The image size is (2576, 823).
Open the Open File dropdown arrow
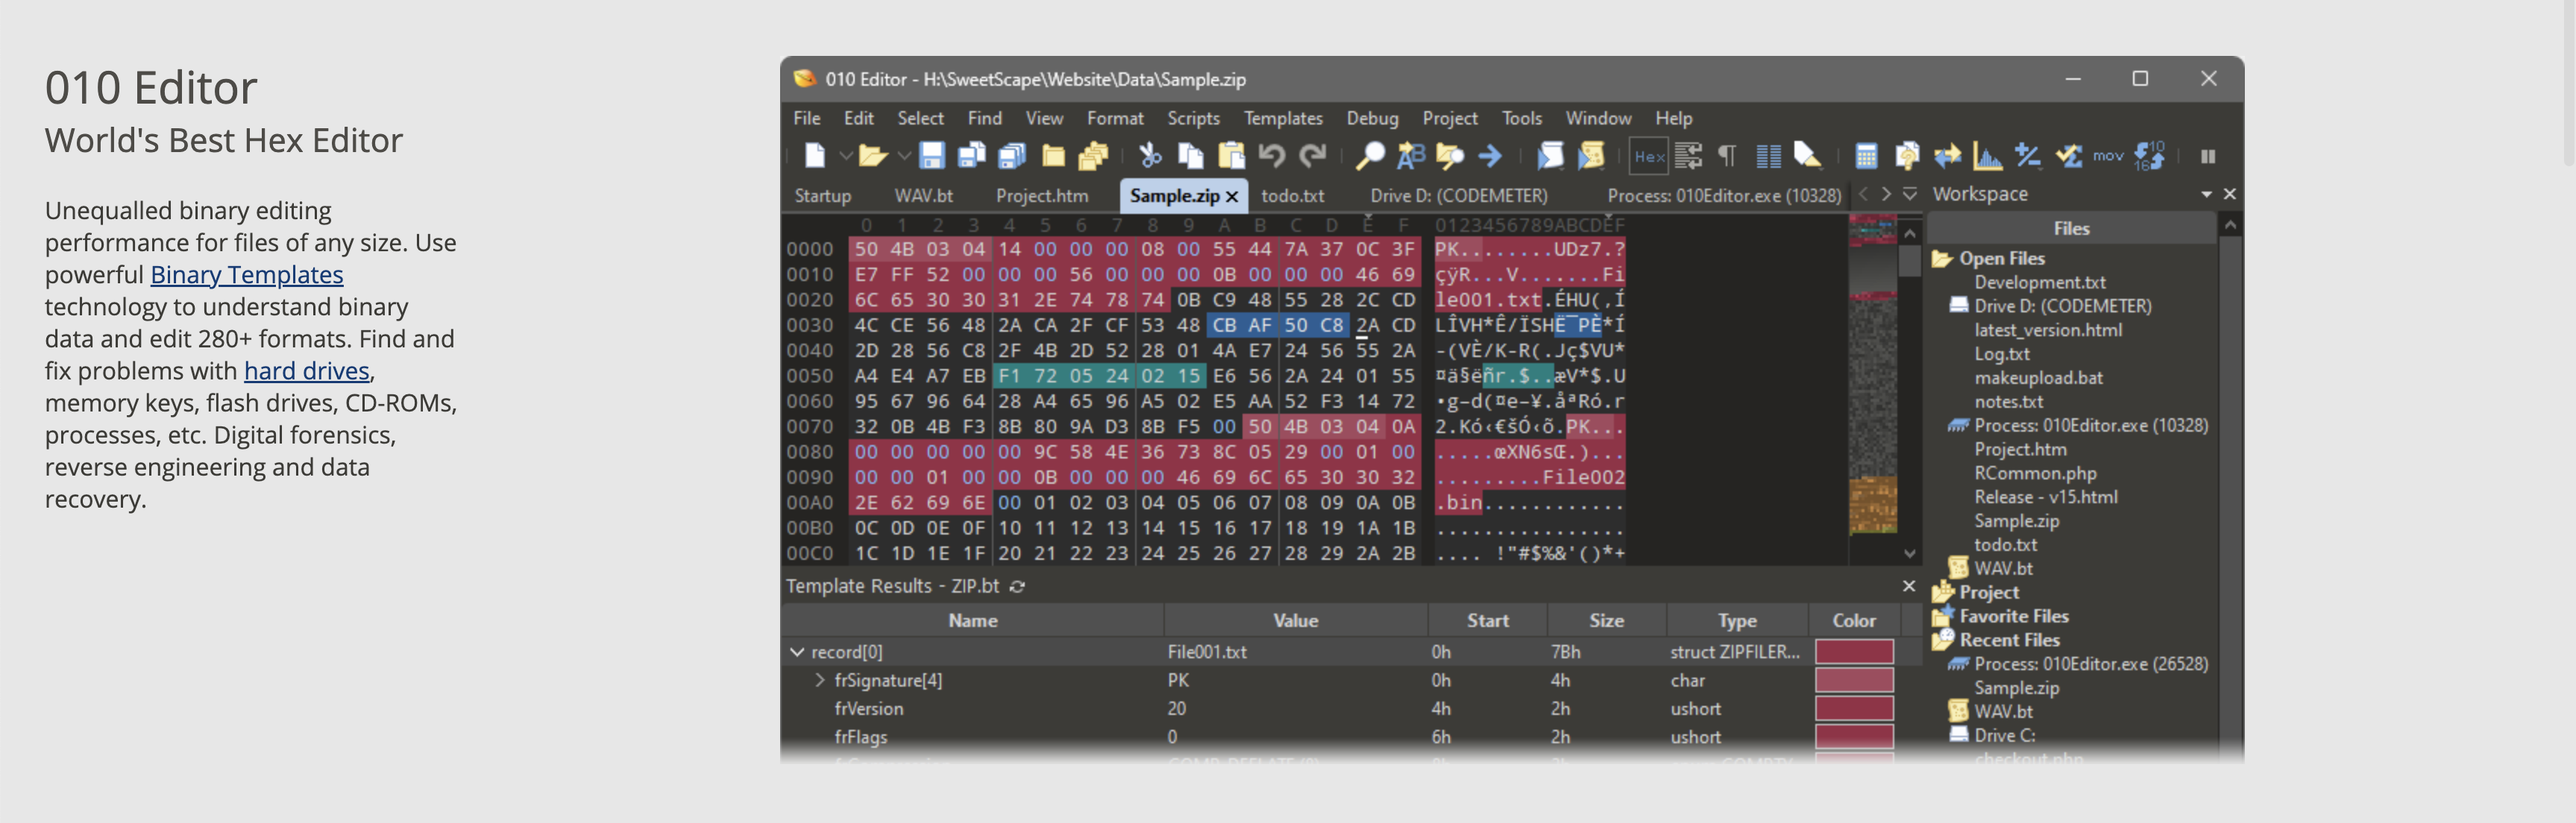click(x=904, y=156)
